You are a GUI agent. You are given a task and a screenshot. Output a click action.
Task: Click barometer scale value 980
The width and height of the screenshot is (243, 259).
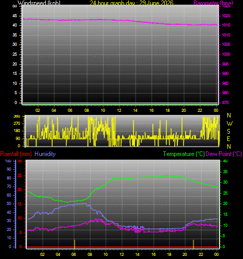(x=225, y=93)
